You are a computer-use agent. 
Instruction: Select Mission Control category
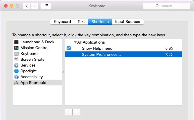click(x=37, y=48)
